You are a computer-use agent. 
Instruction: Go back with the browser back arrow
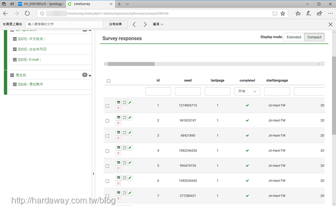(6, 14)
